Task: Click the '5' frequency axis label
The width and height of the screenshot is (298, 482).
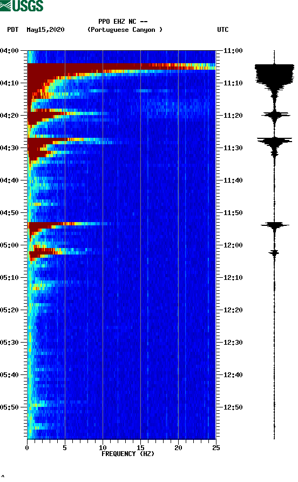Action: point(65,448)
